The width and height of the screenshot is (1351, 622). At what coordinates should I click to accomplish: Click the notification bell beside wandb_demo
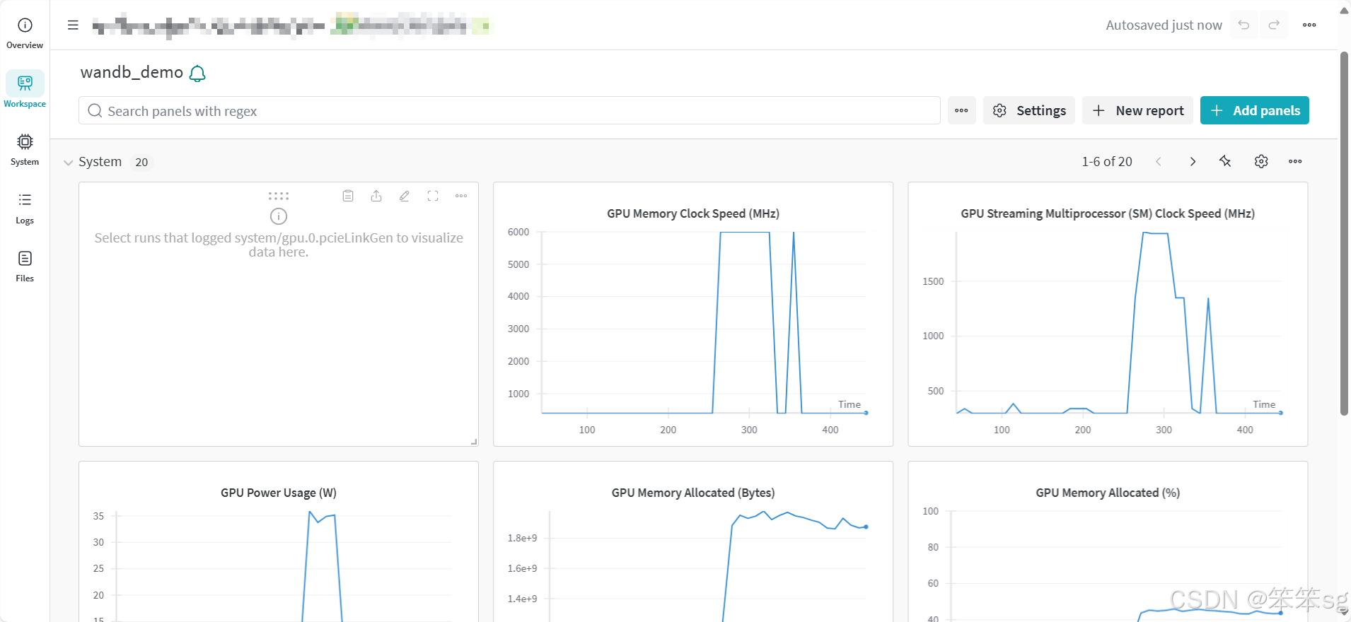[x=198, y=74]
